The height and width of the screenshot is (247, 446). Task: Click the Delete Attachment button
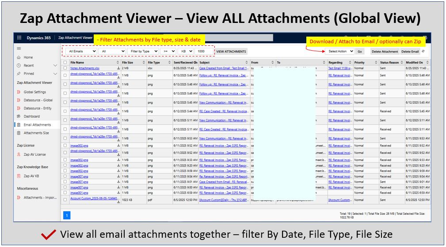coord(385,52)
